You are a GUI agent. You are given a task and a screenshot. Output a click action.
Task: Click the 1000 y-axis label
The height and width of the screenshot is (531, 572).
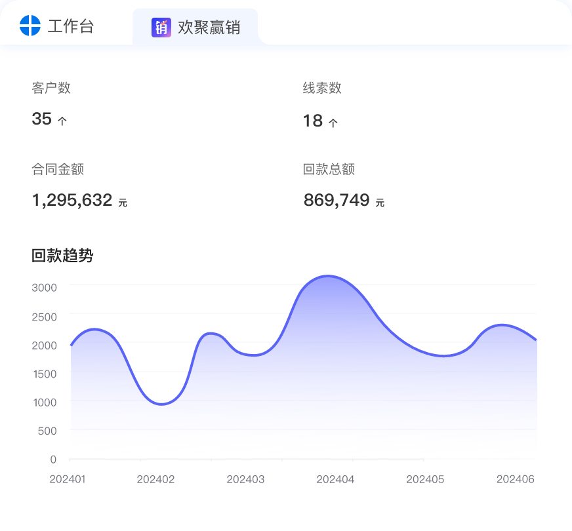pyautogui.click(x=45, y=403)
